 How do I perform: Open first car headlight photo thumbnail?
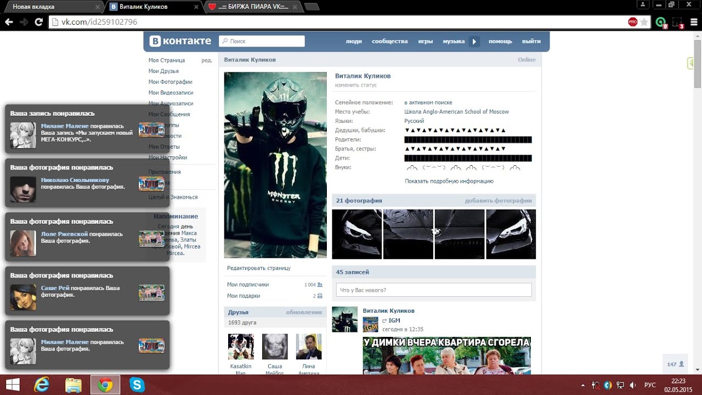click(357, 234)
